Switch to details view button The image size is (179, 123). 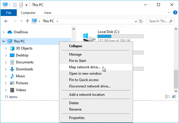click(168, 97)
